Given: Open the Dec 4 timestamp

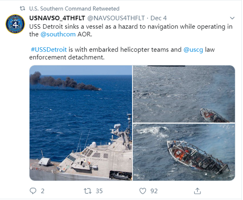Looking at the screenshot, I should [159, 18].
